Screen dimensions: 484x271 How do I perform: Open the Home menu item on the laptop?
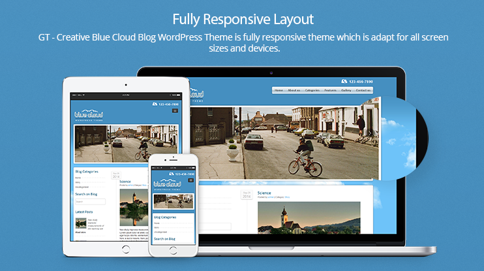tap(279, 90)
